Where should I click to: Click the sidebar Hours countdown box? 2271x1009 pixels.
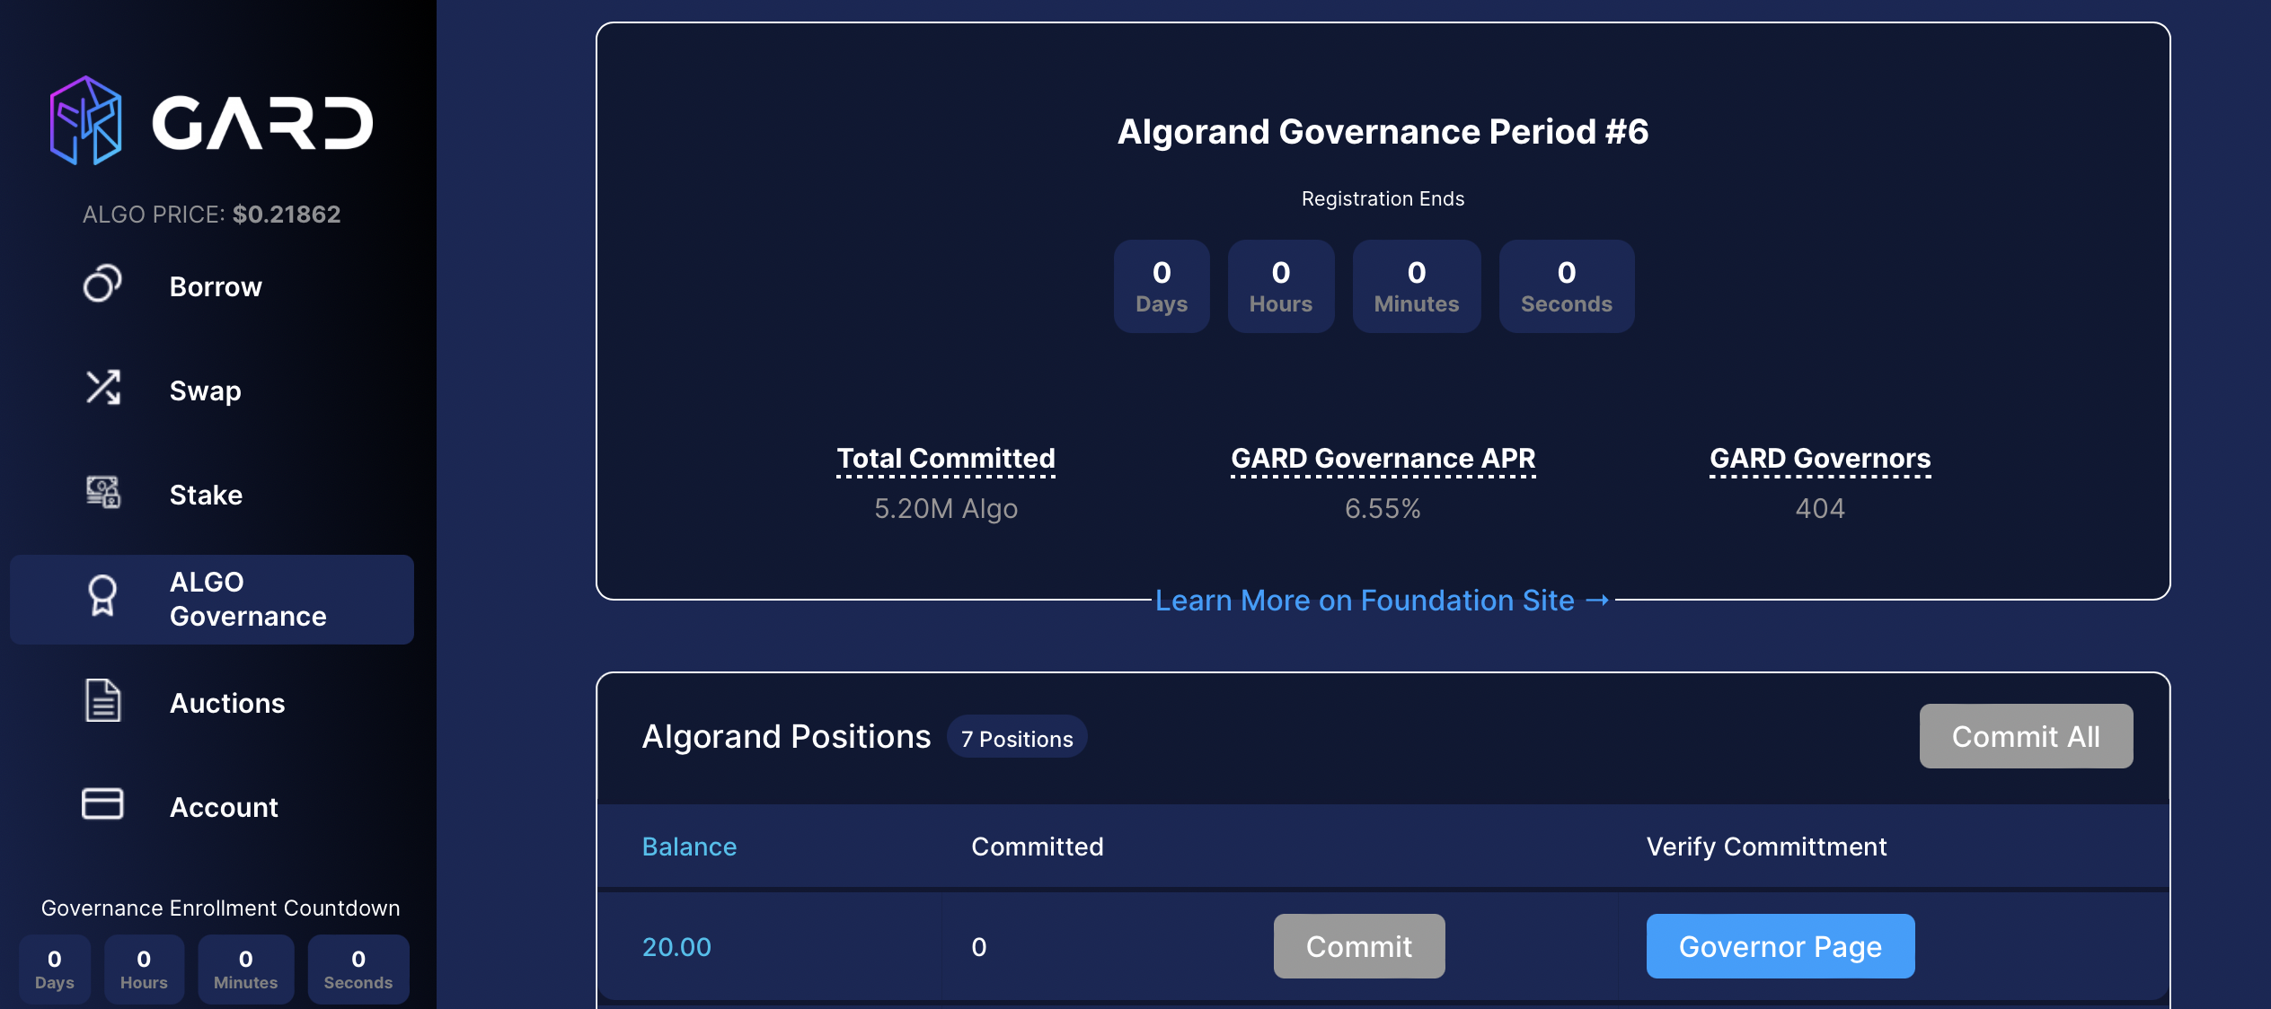144,970
